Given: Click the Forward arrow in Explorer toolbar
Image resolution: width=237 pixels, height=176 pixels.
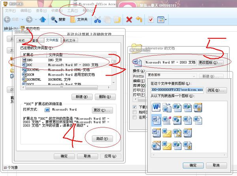Looking at the screenshot, I should coord(29,19).
